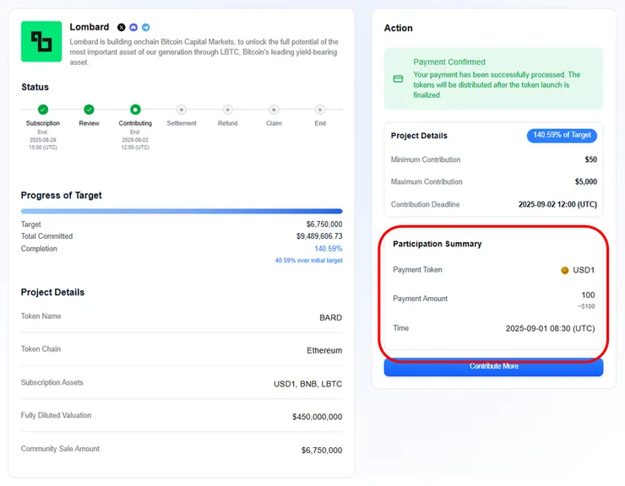625x486 pixels.
Task: Open Lombard's Telegram icon link
Action: pyautogui.click(x=145, y=28)
